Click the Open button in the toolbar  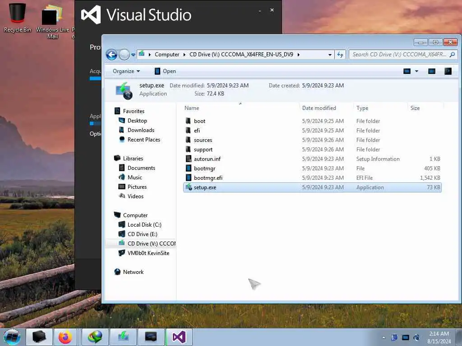(165, 71)
